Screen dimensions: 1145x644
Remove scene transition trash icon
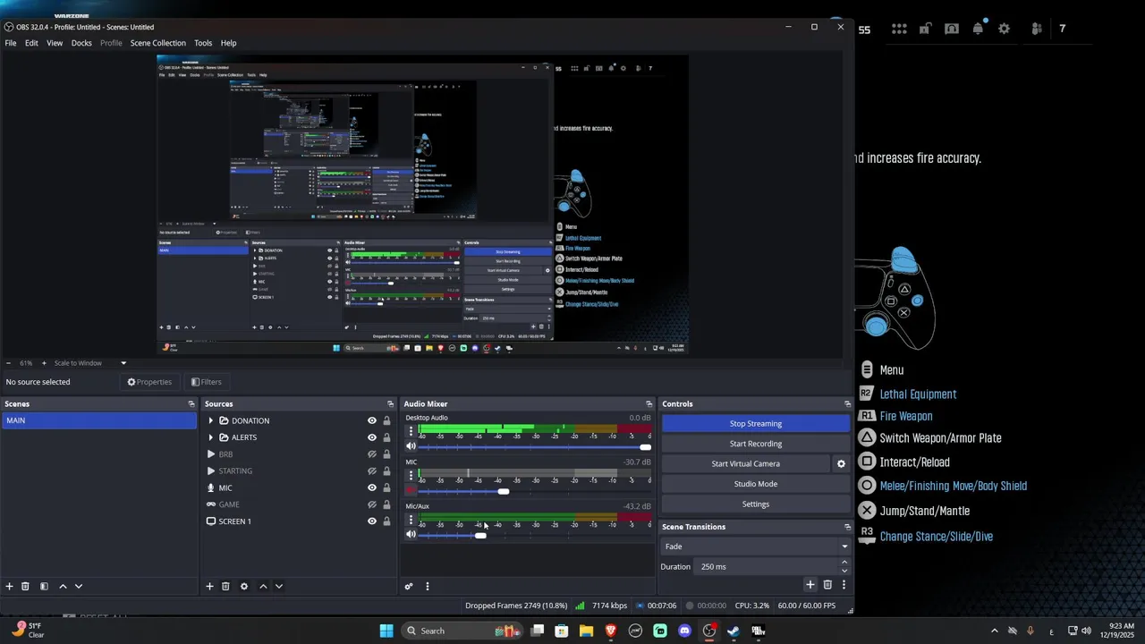click(x=827, y=585)
